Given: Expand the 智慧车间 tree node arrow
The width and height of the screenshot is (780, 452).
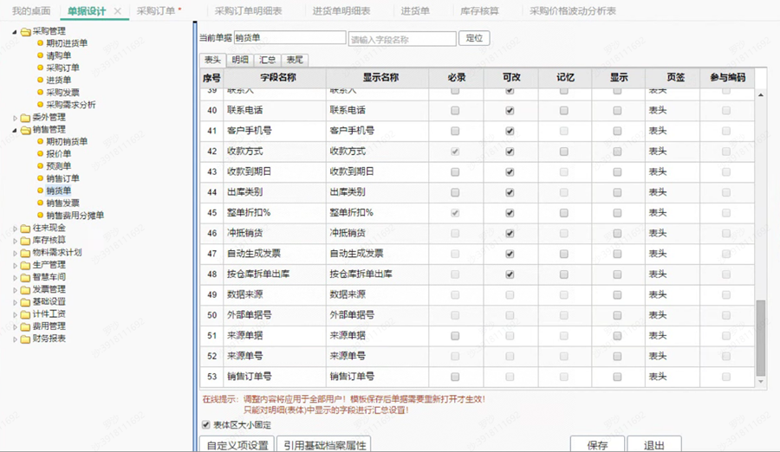Looking at the screenshot, I should [15, 278].
